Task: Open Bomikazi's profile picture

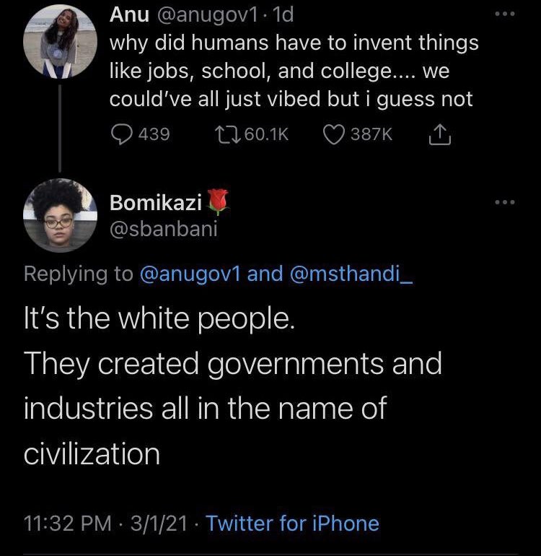Action: 58,214
